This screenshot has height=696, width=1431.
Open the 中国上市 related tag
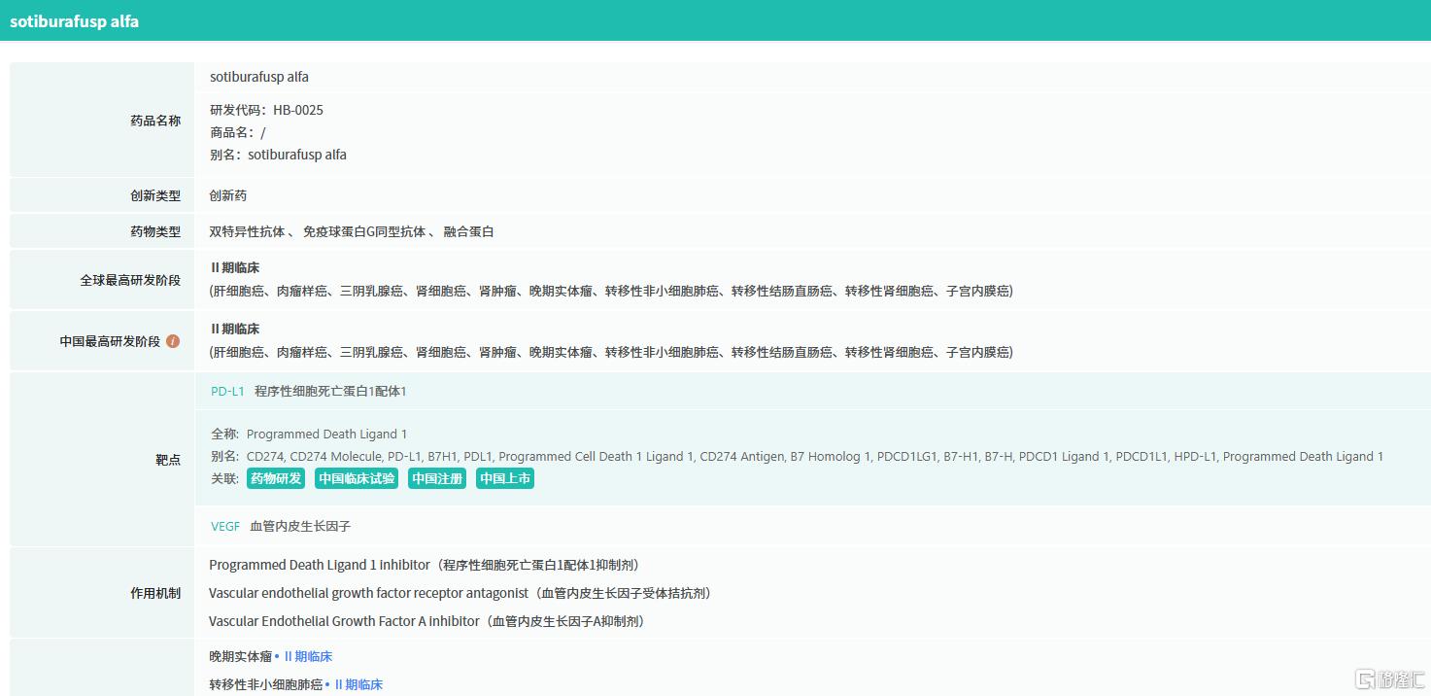(505, 478)
